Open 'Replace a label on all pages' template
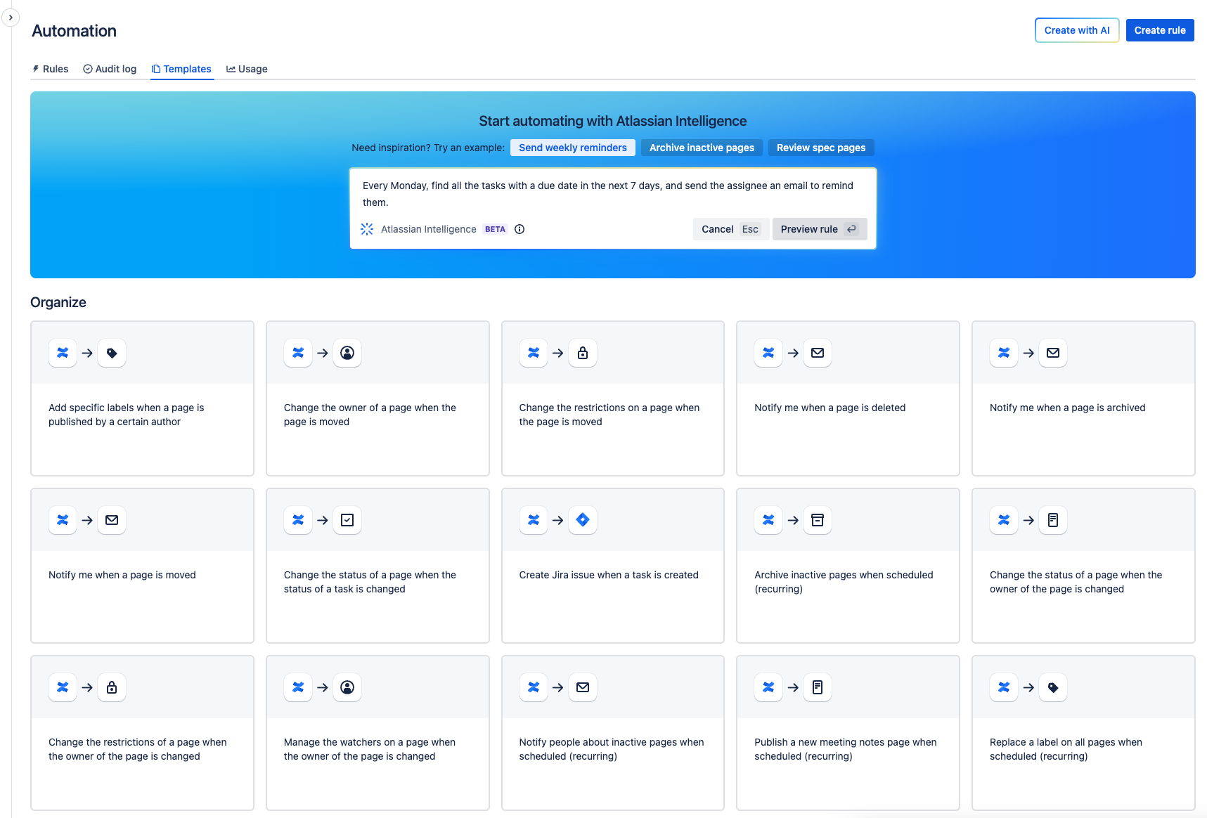This screenshot has height=818, width=1207. coord(1083,733)
